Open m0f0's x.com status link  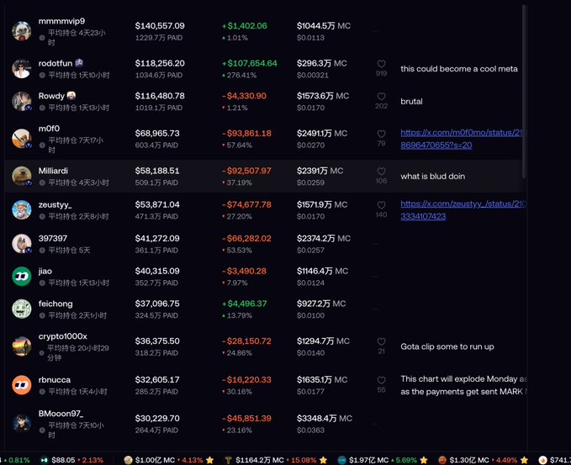462,139
